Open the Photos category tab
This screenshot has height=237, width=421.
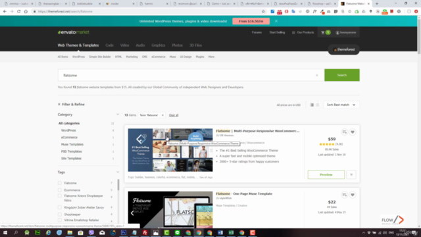point(177,45)
